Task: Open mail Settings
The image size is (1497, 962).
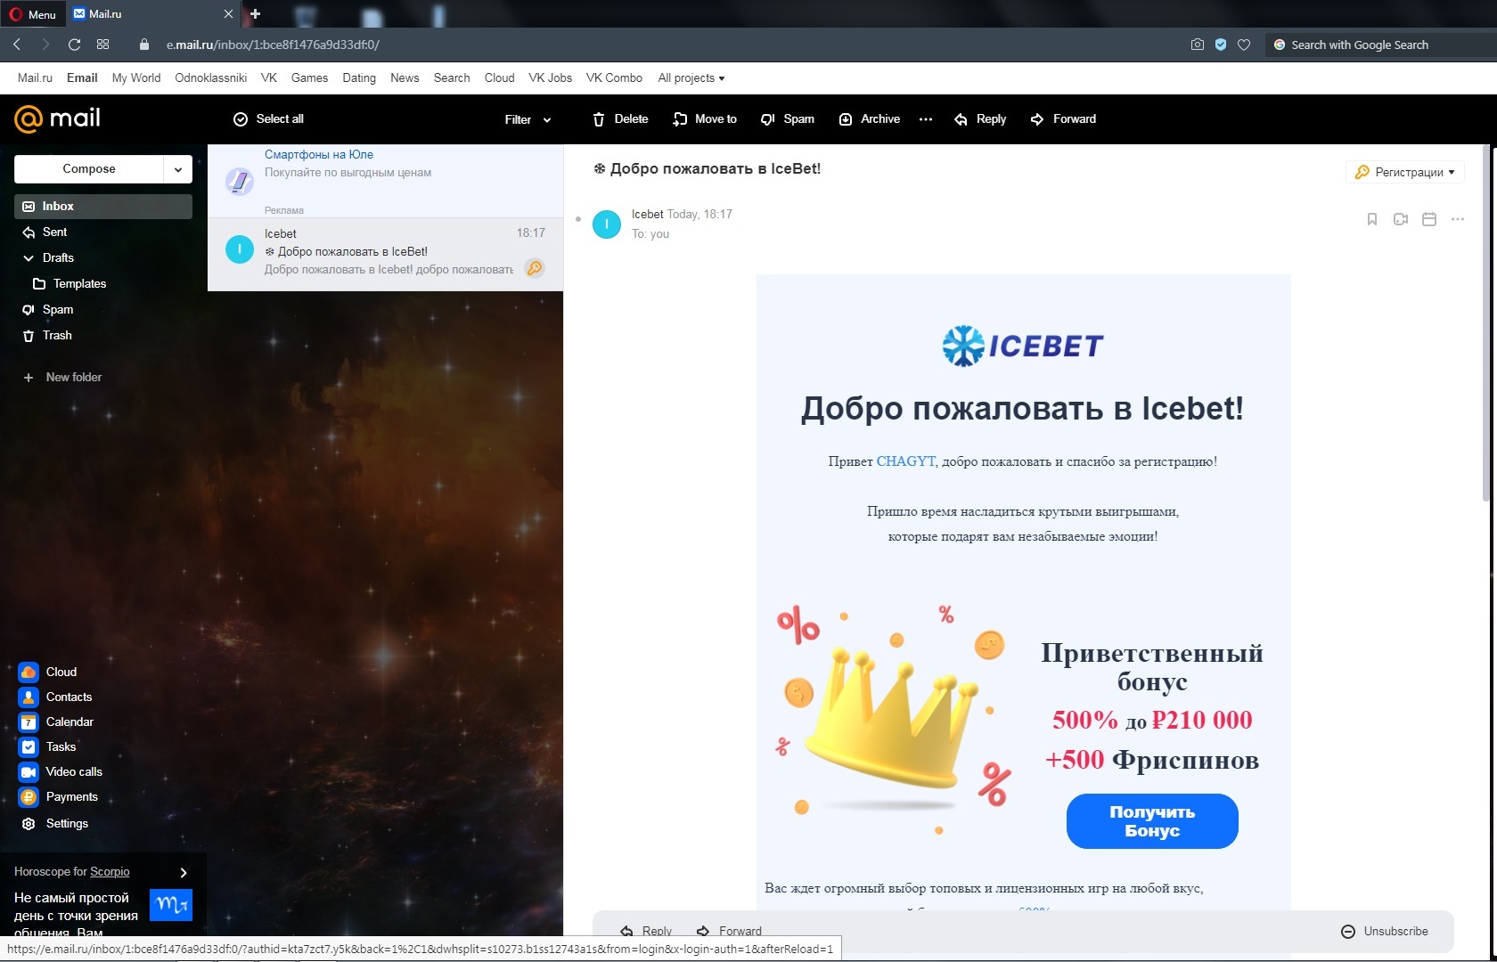Action: [x=54, y=824]
